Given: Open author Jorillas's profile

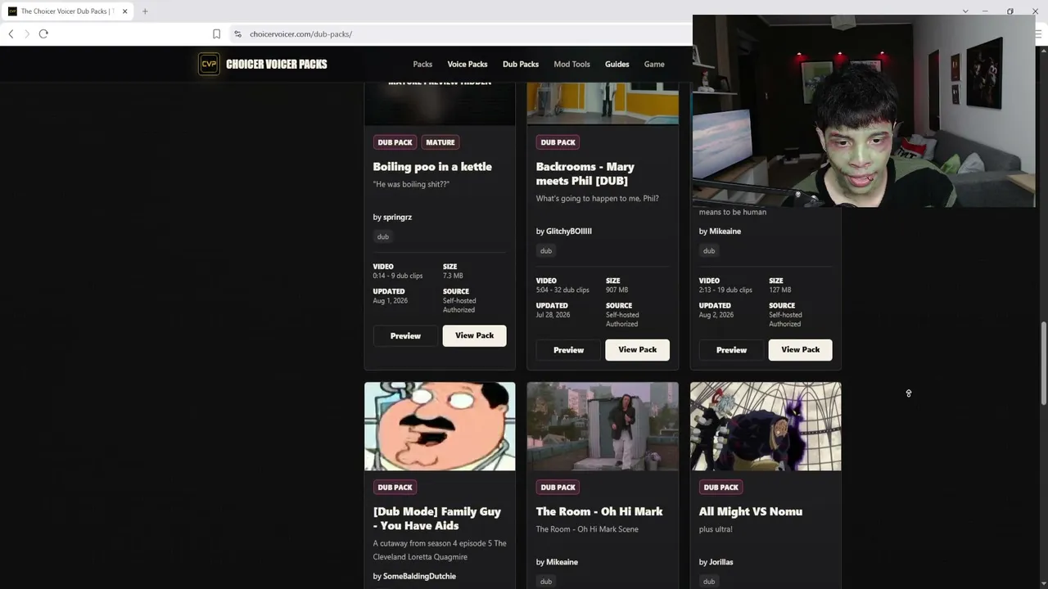Looking at the screenshot, I should (721, 562).
